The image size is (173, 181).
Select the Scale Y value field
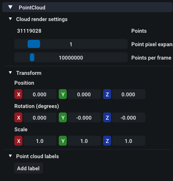point(84,141)
